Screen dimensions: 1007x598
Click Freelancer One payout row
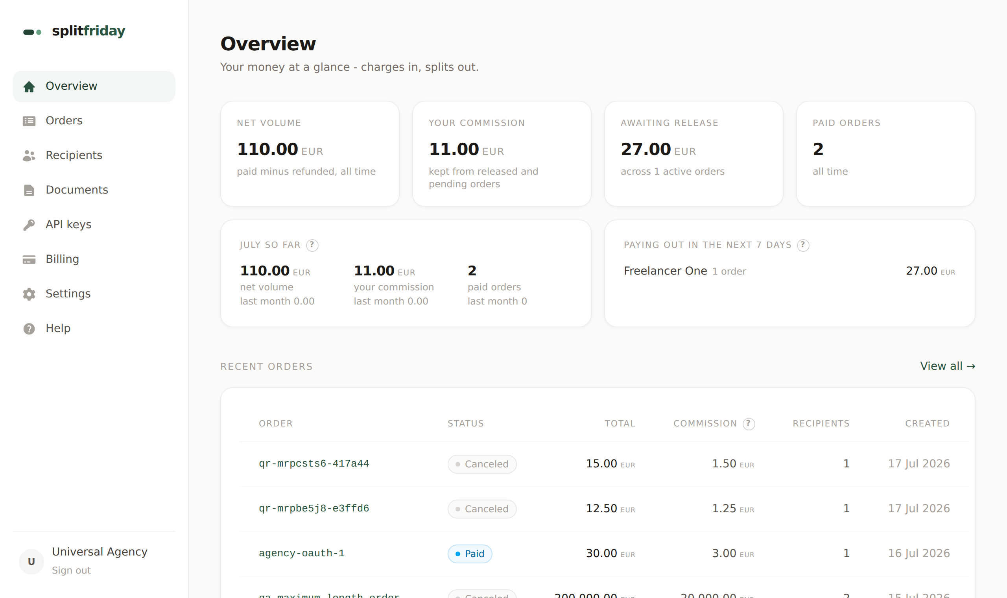pos(789,271)
